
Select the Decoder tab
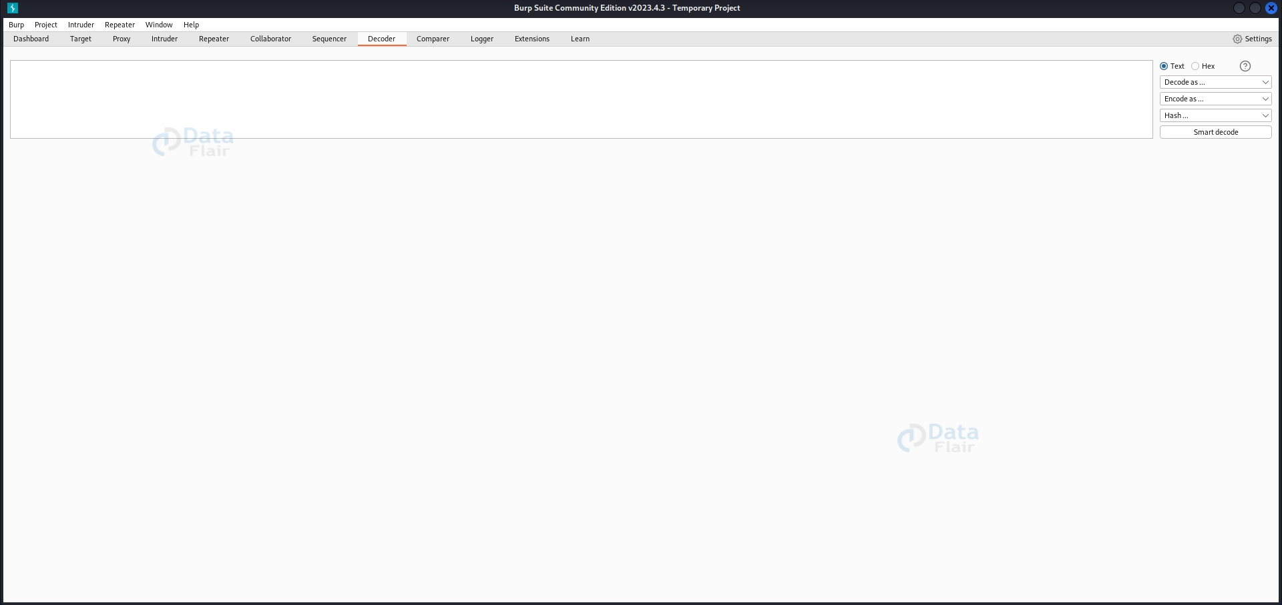[382, 39]
